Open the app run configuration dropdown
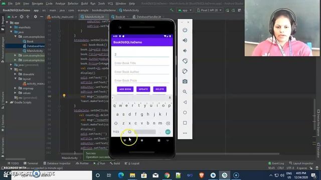This screenshot has width=321, height=180. [x=185, y=10]
